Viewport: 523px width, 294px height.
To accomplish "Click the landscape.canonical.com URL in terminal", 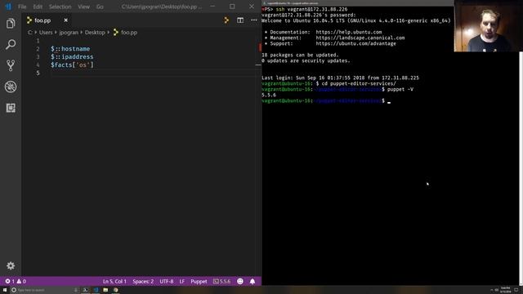I will [360, 38].
